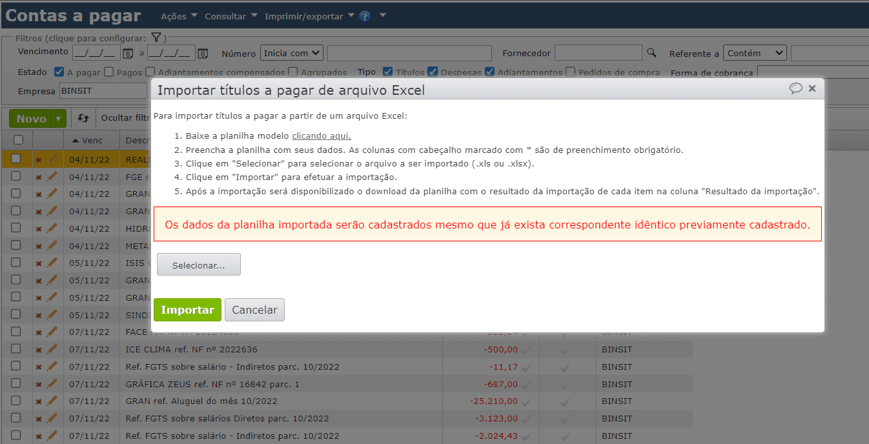Open the Imprimir/exportar menu
The width and height of the screenshot is (869, 444).
click(x=310, y=16)
